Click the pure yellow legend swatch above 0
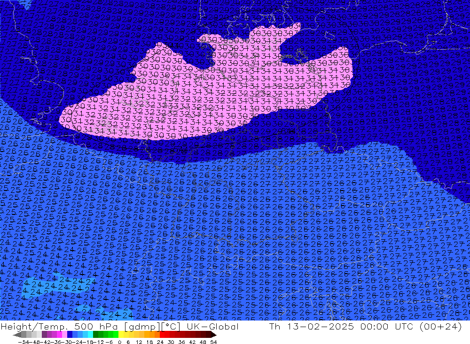This screenshot has height=344, width=470. click(121, 335)
